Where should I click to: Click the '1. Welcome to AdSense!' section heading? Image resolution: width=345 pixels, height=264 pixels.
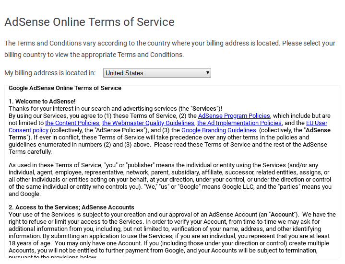coord(42,102)
